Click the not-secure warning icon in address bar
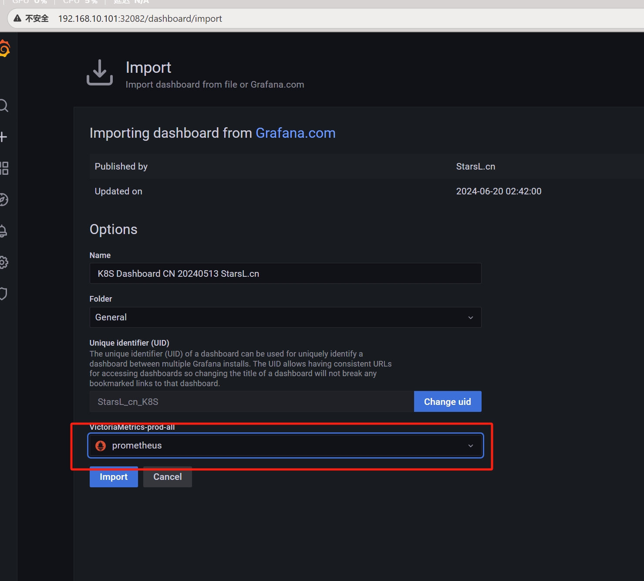644x581 pixels. coord(17,18)
